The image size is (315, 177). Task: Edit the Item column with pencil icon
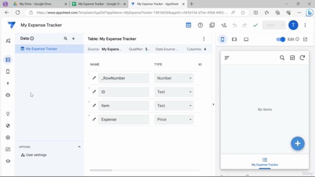coord(94,105)
